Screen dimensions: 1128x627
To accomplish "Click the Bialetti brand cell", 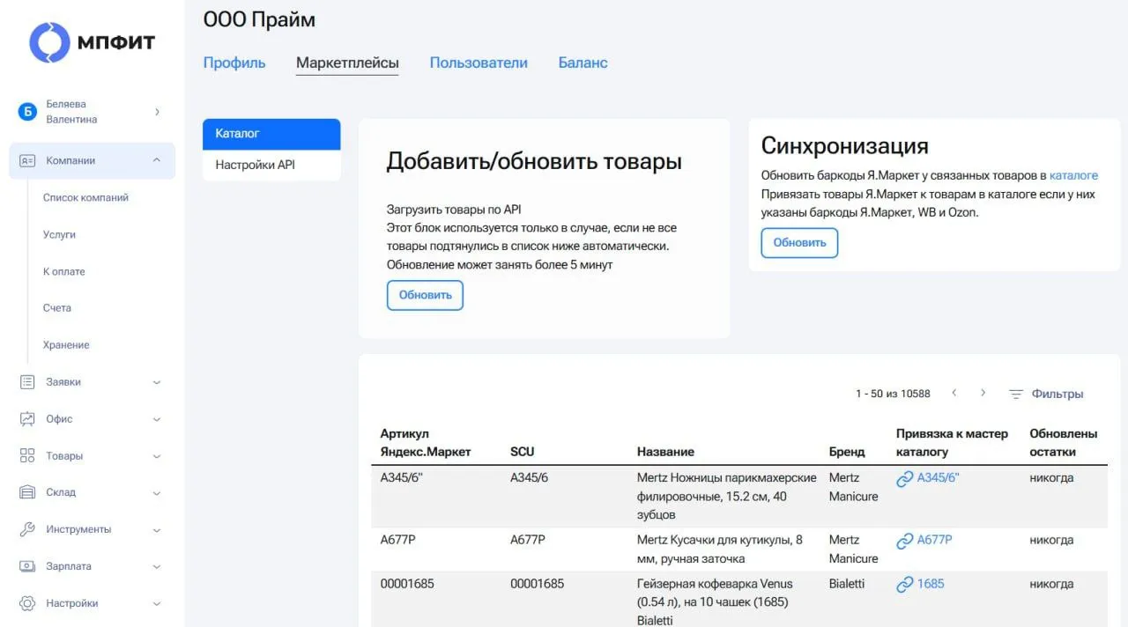I will click(848, 584).
